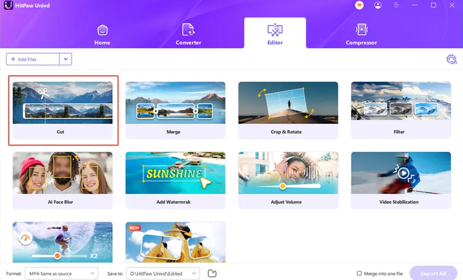Image resolution: width=463 pixels, height=280 pixels.
Task: Click the Add Files button
Action: click(x=32, y=59)
